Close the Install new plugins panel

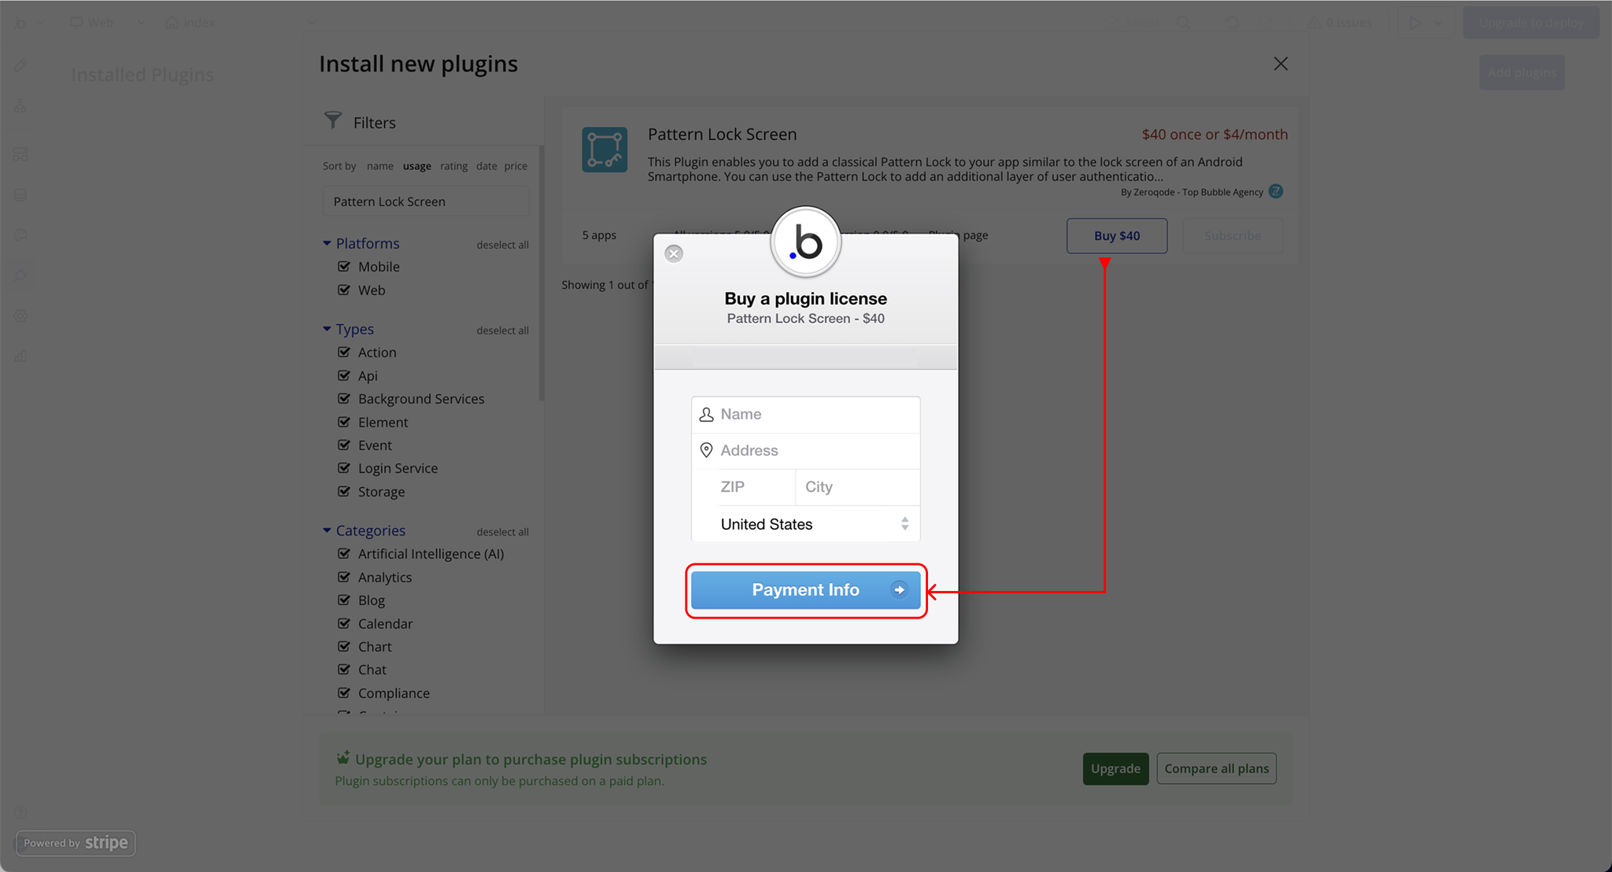(x=1281, y=64)
